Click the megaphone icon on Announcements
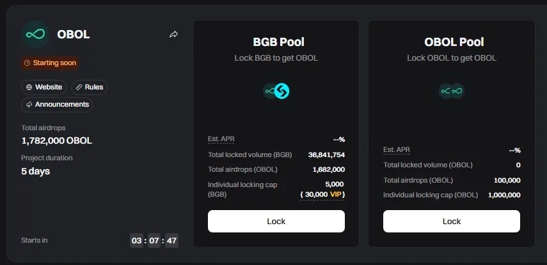 tap(29, 104)
